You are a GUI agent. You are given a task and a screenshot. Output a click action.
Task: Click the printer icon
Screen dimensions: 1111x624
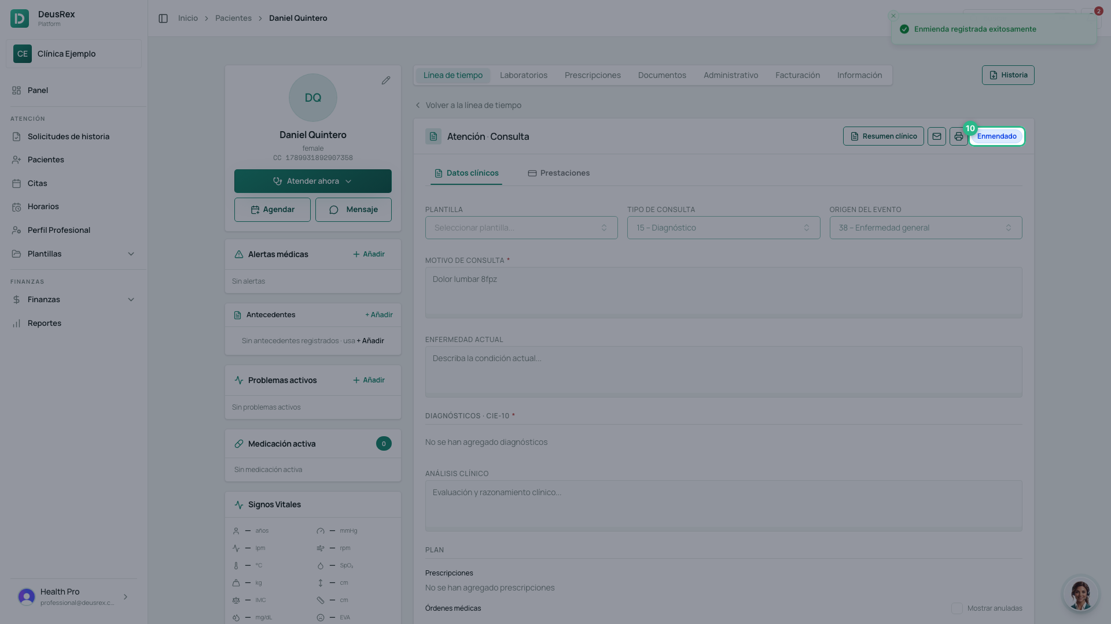(958, 136)
